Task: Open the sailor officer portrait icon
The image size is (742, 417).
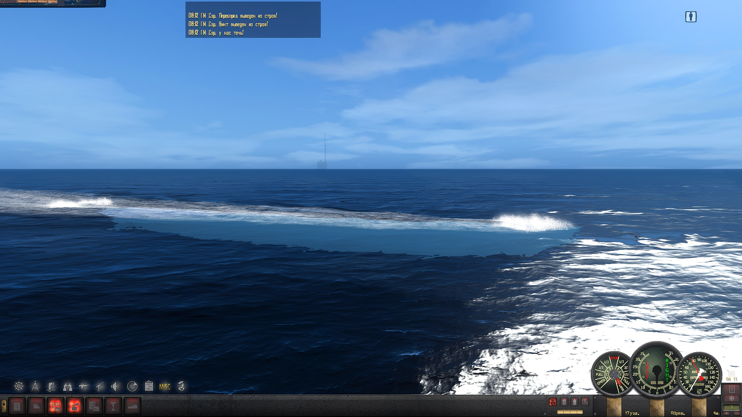Action: [182, 386]
